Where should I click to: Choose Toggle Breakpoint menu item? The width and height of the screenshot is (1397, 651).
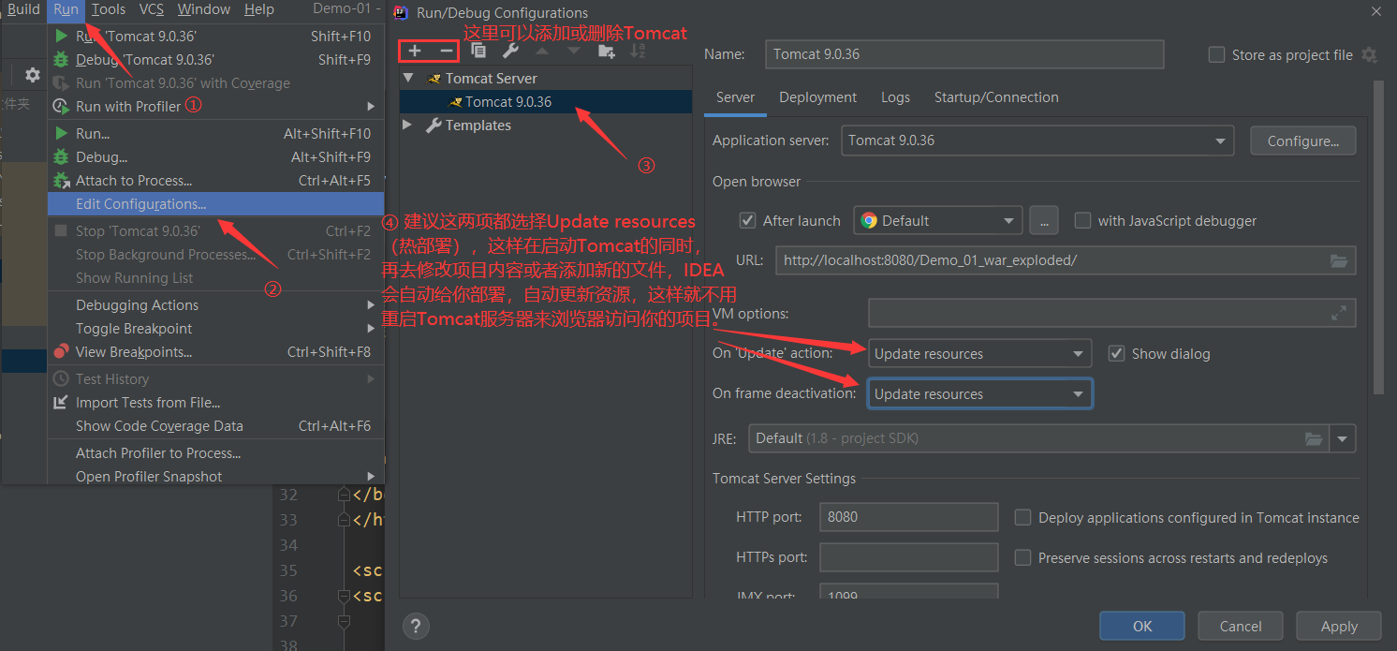click(x=215, y=328)
